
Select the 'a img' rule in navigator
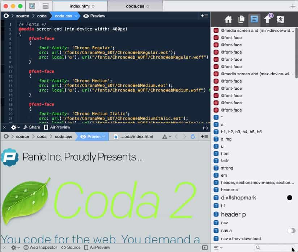tap(254, 139)
